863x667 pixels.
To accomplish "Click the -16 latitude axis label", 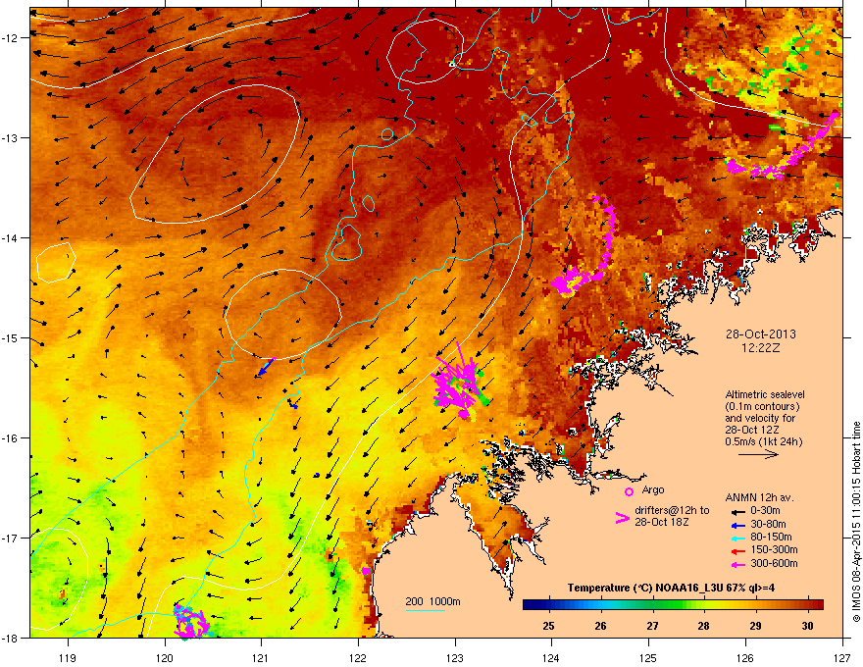I will pos(10,438).
